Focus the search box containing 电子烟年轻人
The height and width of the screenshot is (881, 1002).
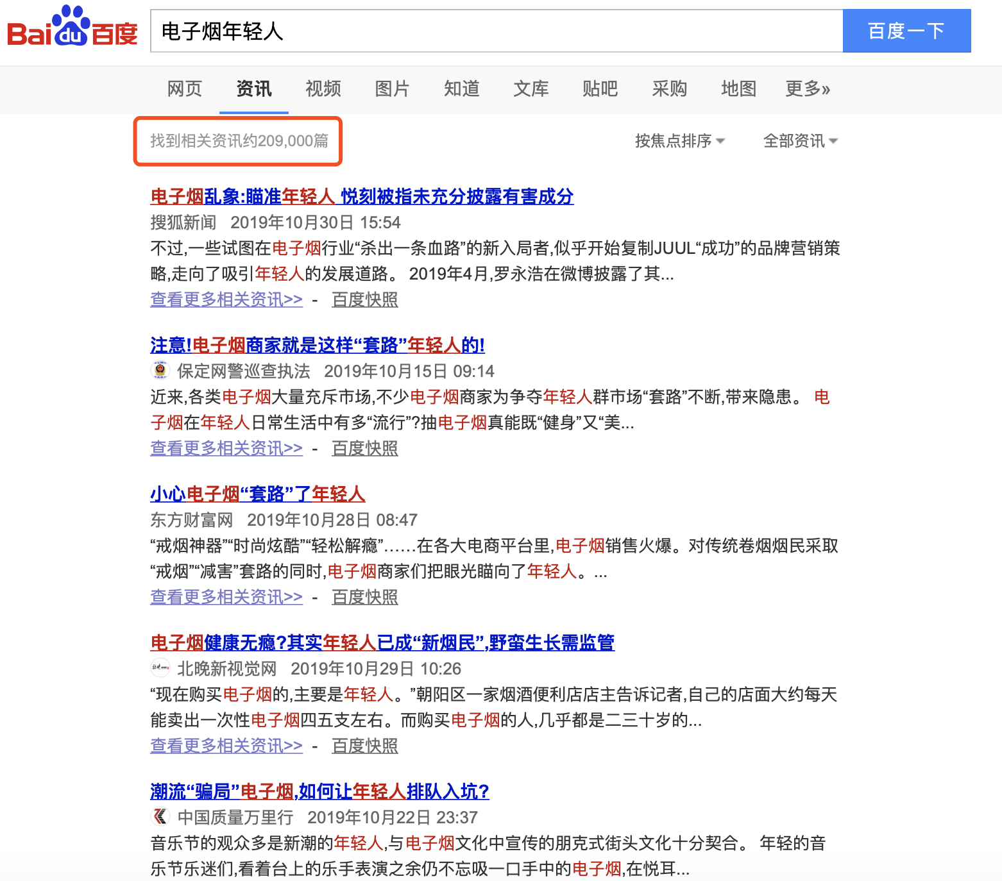coord(496,31)
